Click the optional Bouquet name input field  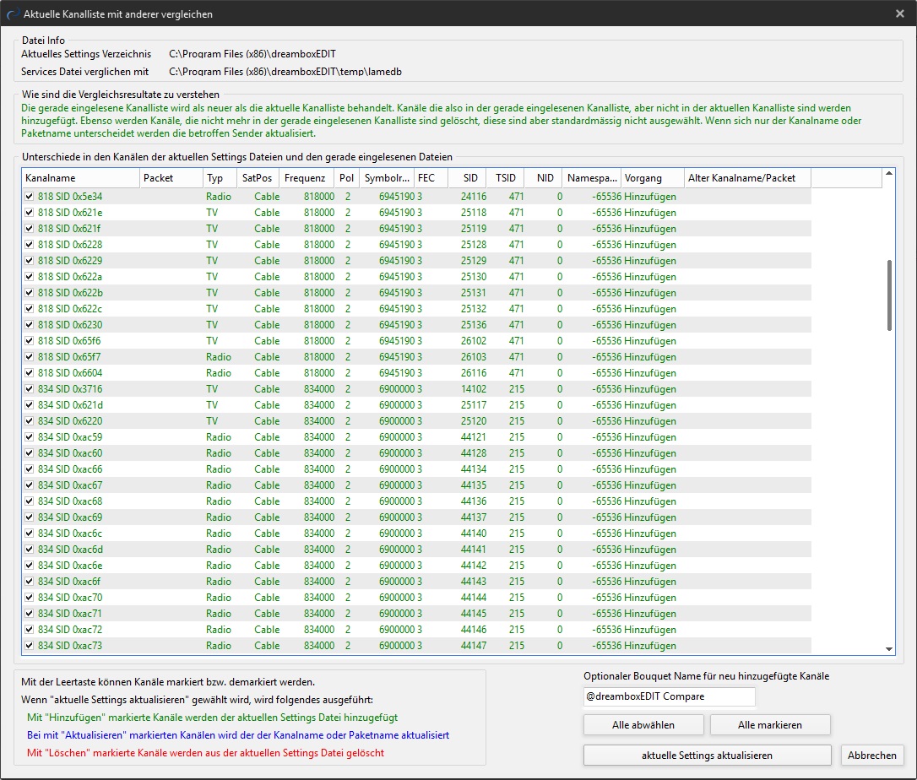[669, 697]
